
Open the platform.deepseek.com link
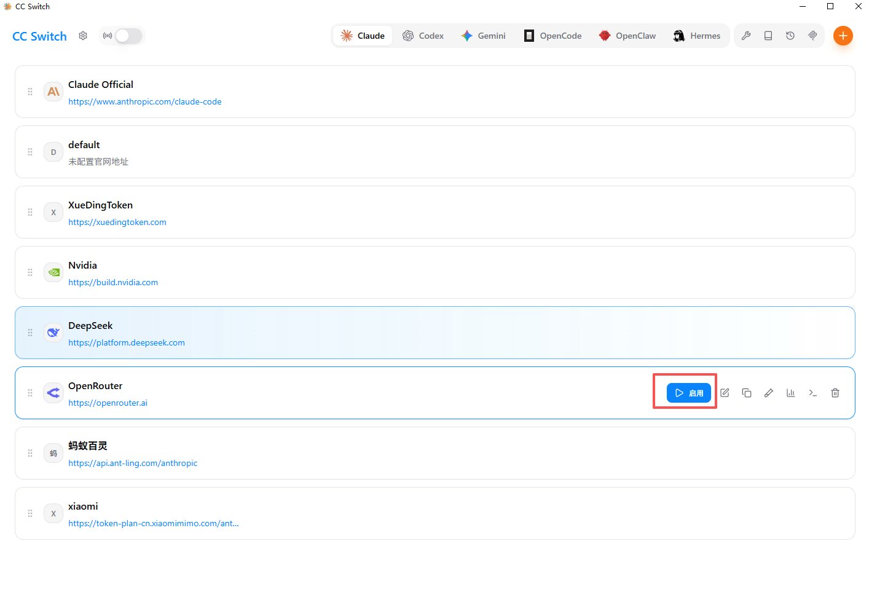(127, 342)
